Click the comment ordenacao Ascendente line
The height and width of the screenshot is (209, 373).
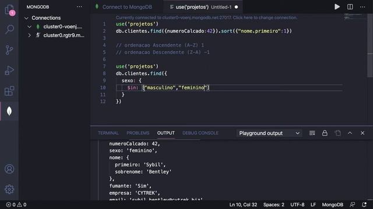pos(160,45)
